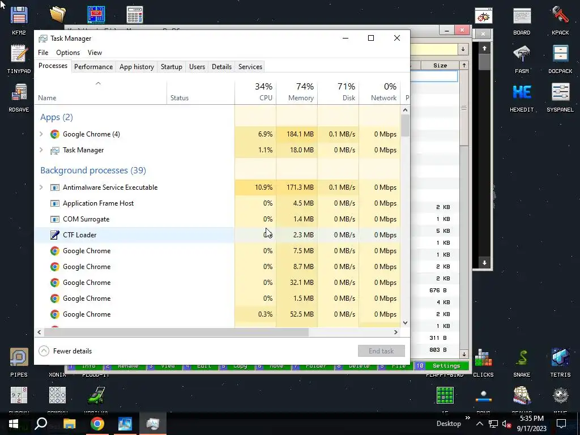Screen dimensions: 580x435
Task: Switch to the Performance tab
Action: tap(93, 67)
